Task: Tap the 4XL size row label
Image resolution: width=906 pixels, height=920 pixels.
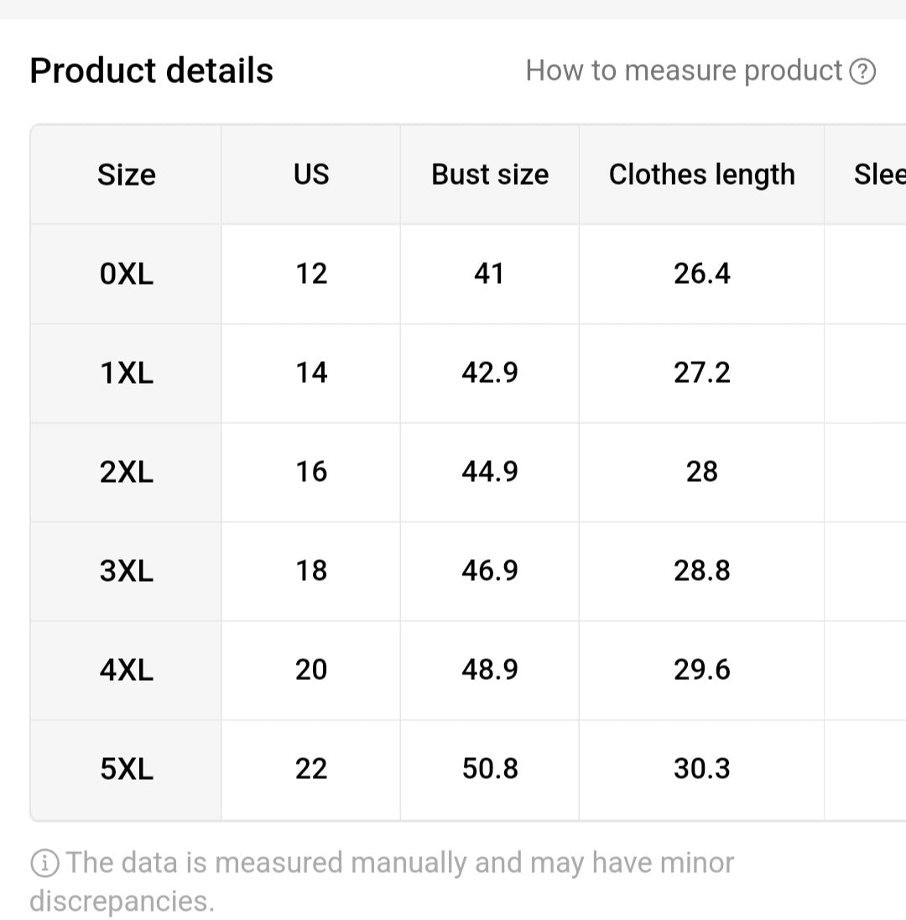Action: coord(127,670)
